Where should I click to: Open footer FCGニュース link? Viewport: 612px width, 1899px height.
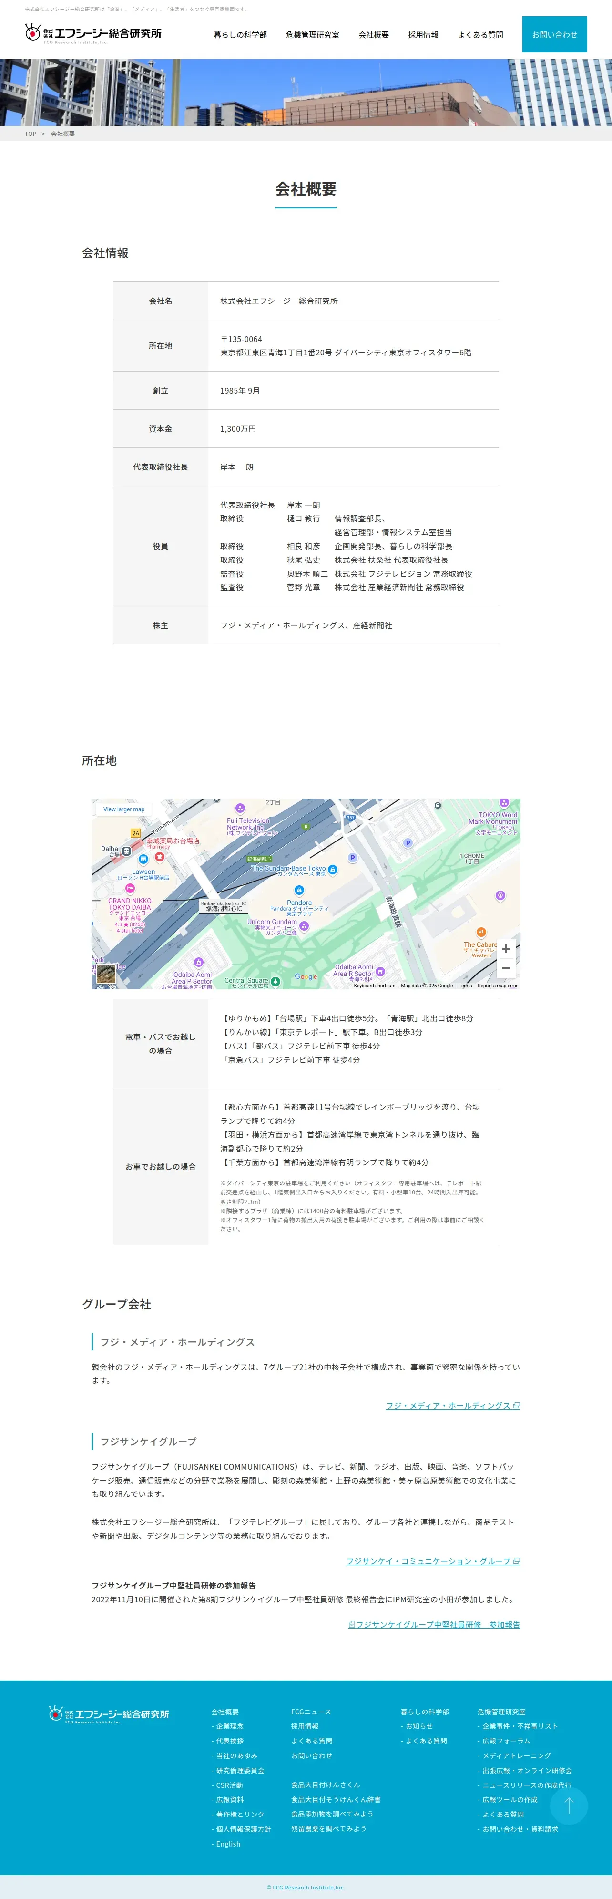(x=311, y=1712)
